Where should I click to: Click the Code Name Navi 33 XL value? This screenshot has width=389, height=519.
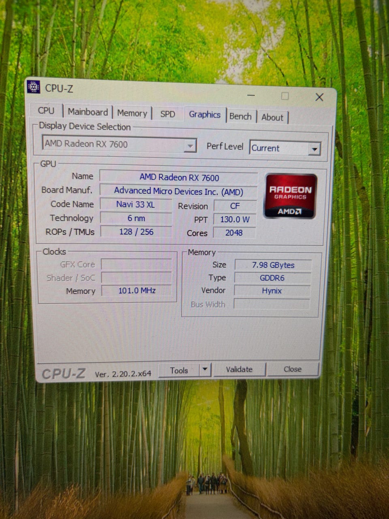tap(136, 204)
